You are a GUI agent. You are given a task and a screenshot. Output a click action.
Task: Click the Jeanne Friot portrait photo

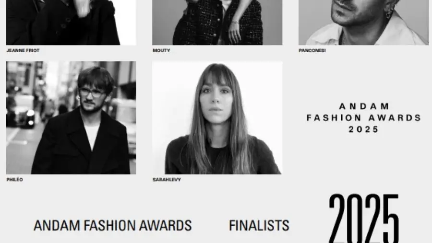[x=71, y=23]
